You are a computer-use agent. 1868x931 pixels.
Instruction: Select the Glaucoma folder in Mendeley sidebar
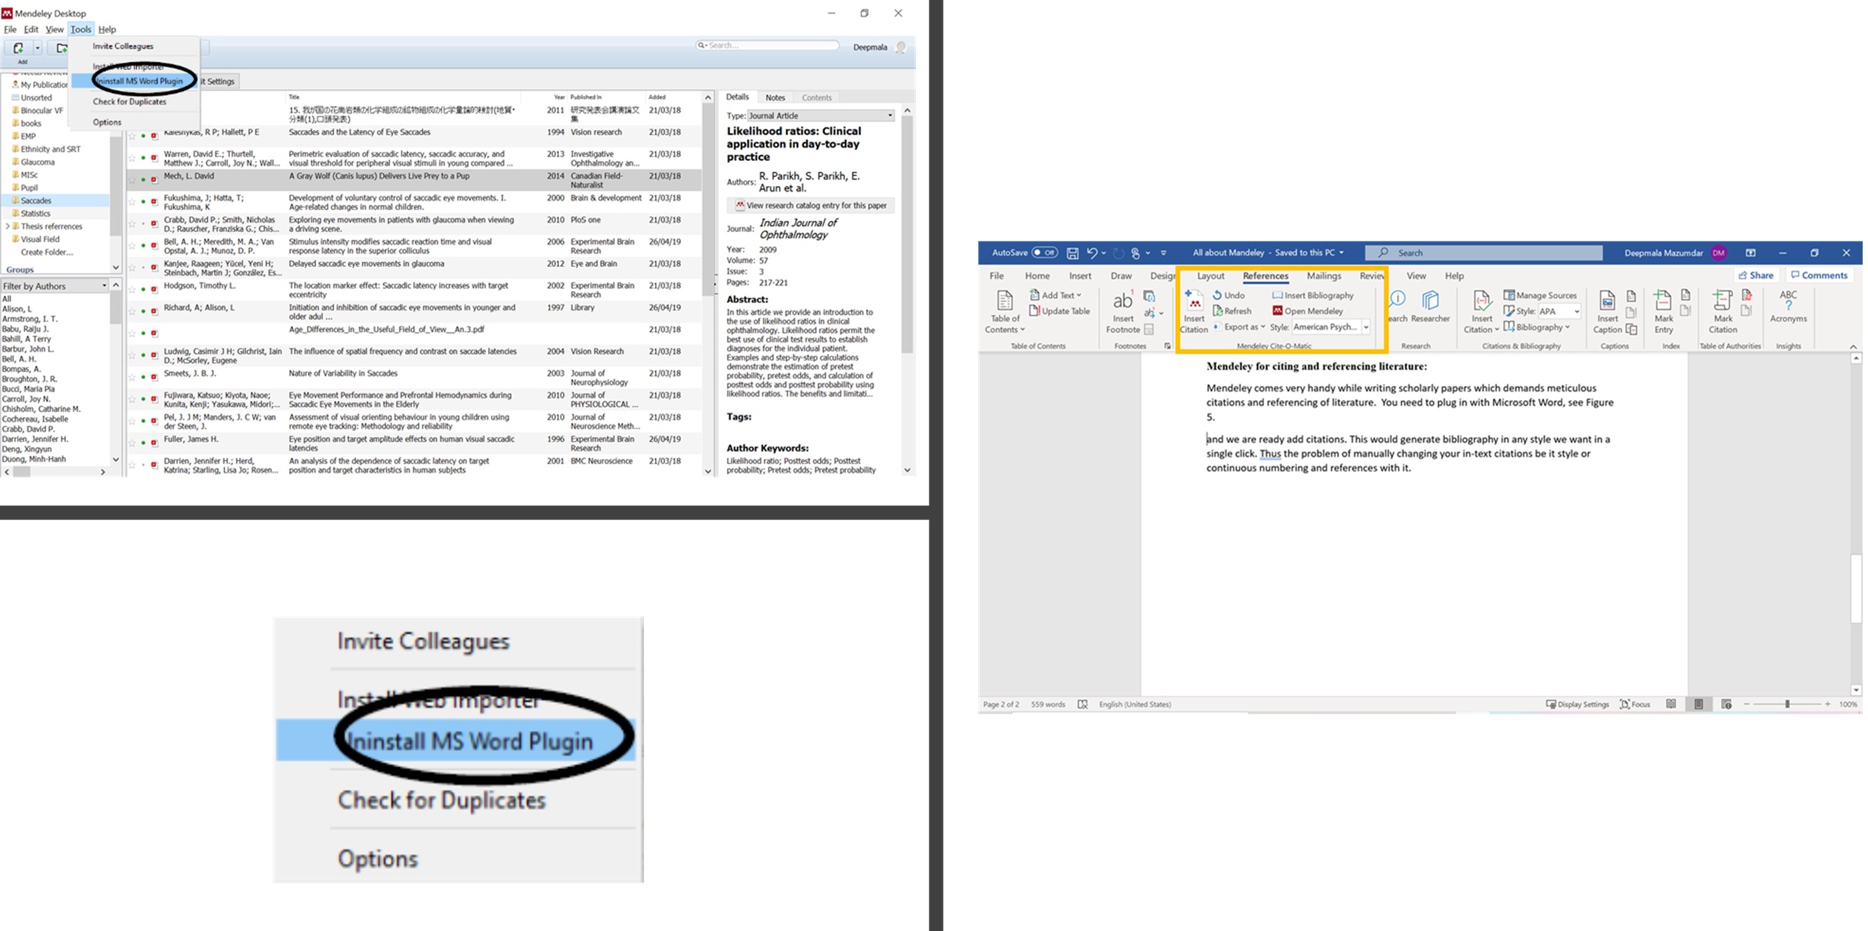[x=37, y=161]
